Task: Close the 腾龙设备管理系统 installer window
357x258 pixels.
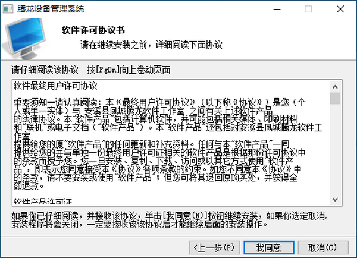Action: (340, 9)
